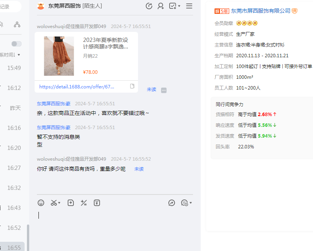Click the message text input area
The height and width of the screenshot is (251, 313).
[x=115, y=227]
